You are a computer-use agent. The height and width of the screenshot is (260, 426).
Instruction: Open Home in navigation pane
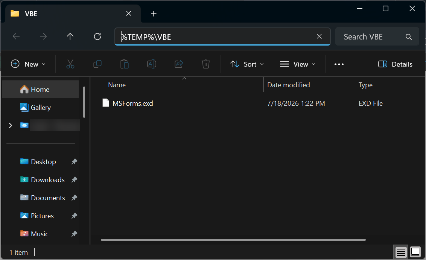(x=41, y=90)
